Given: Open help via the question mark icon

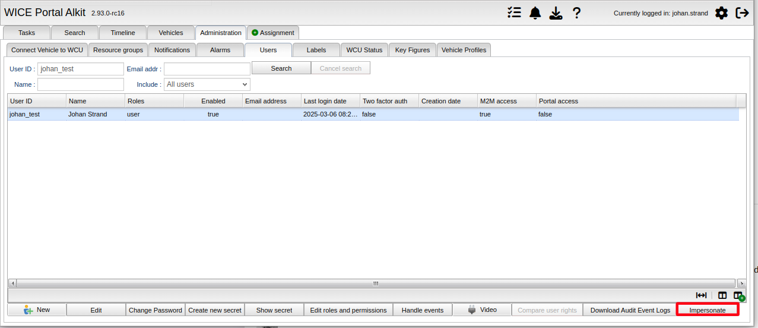Looking at the screenshot, I should click(576, 13).
